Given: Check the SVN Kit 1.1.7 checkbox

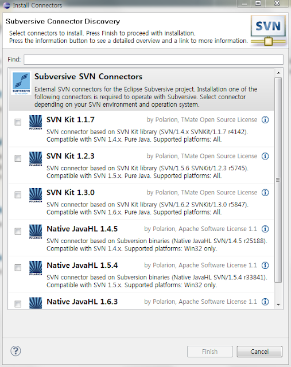Looking at the screenshot, I should 18,122.
